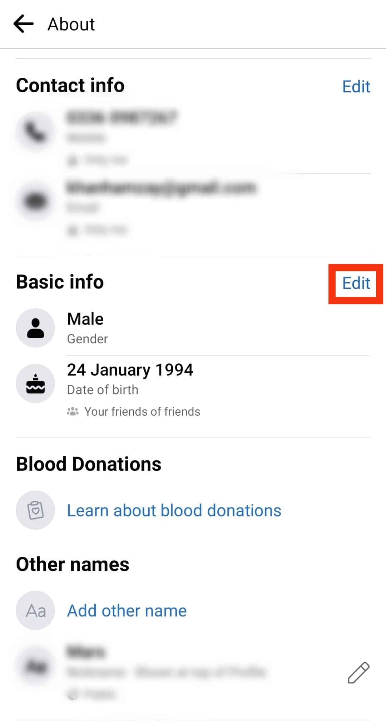Select Add other name link
The image size is (386, 721).
[x=127, y=611]
